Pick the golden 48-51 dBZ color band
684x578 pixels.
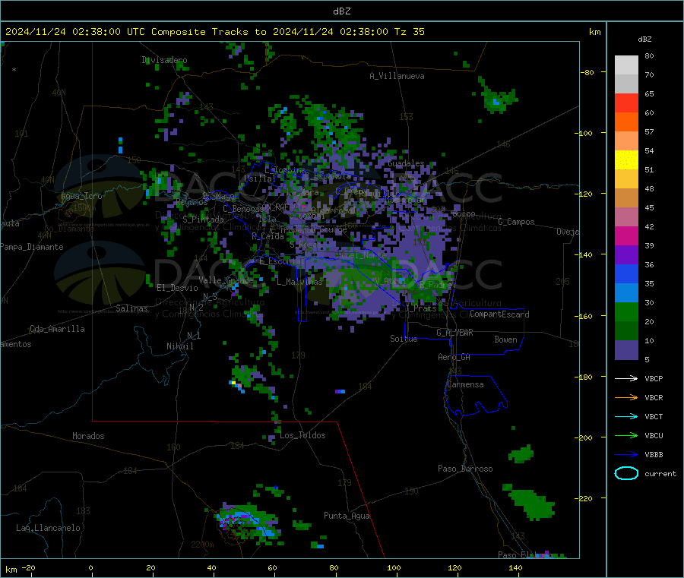tap(626, 179)
